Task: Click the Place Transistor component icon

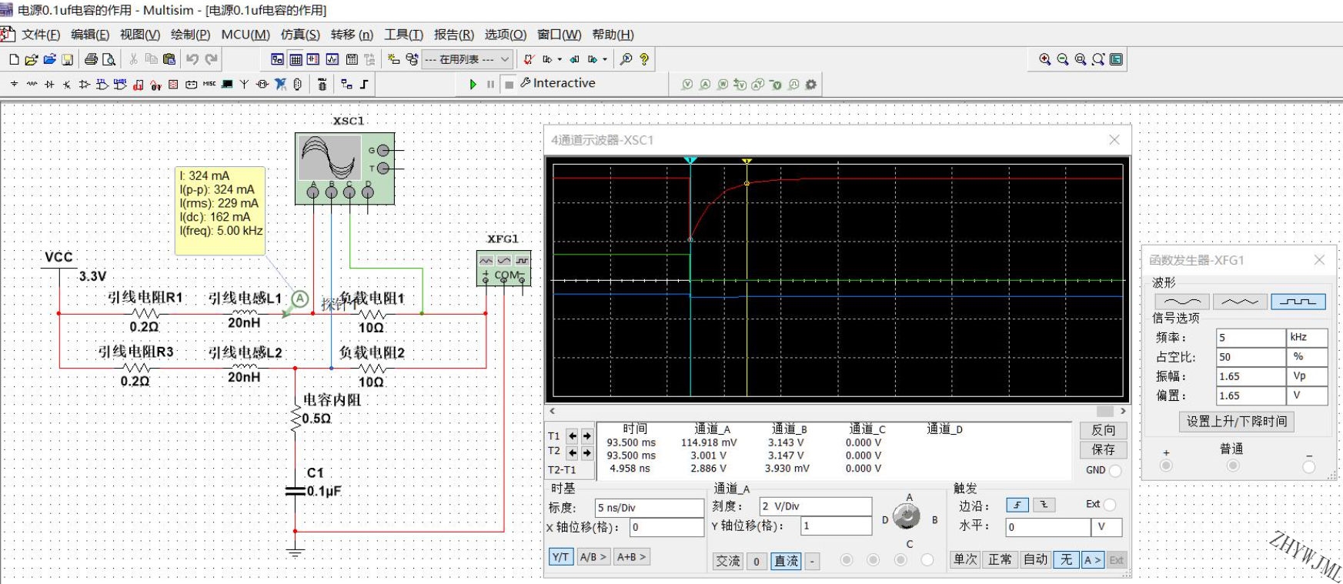Action: tap(67, 84)
